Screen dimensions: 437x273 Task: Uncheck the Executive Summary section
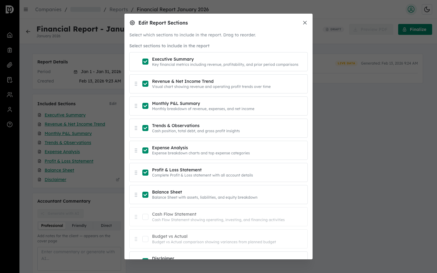tap(145, 62)
